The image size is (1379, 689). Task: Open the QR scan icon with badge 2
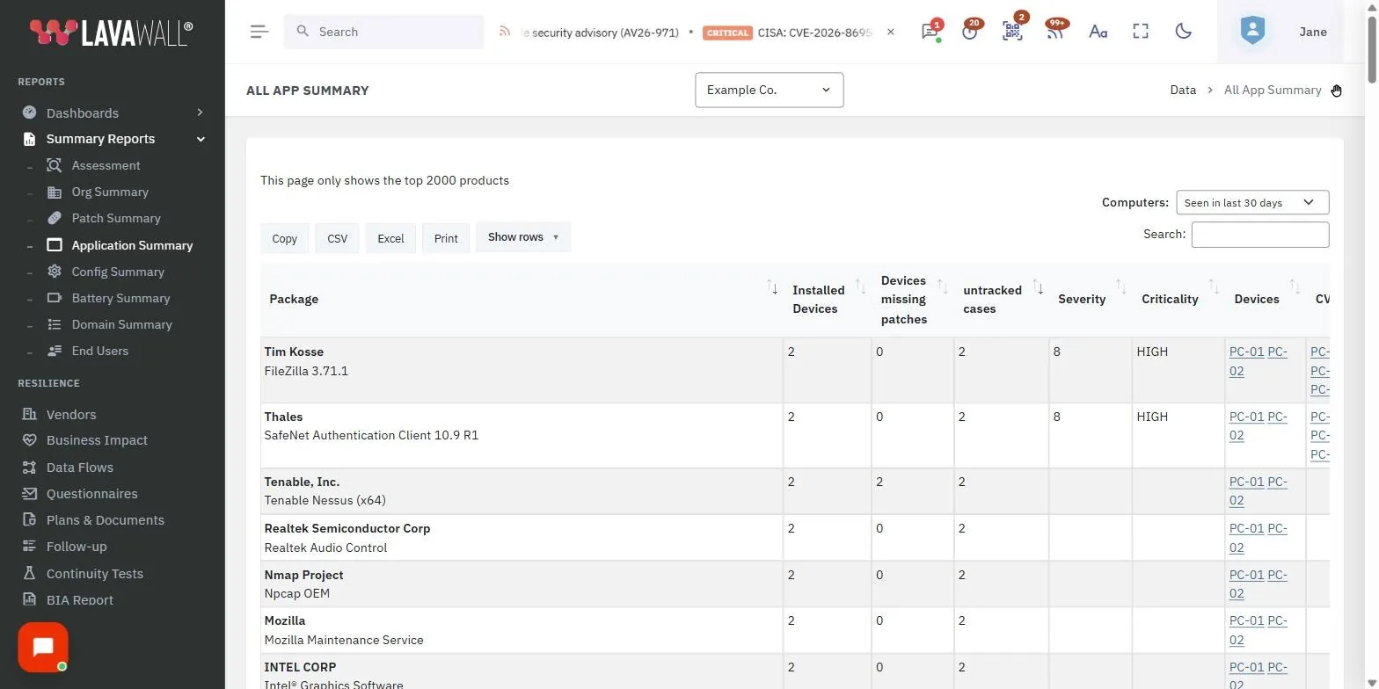pyautogui.click(x=1012, y=32)
